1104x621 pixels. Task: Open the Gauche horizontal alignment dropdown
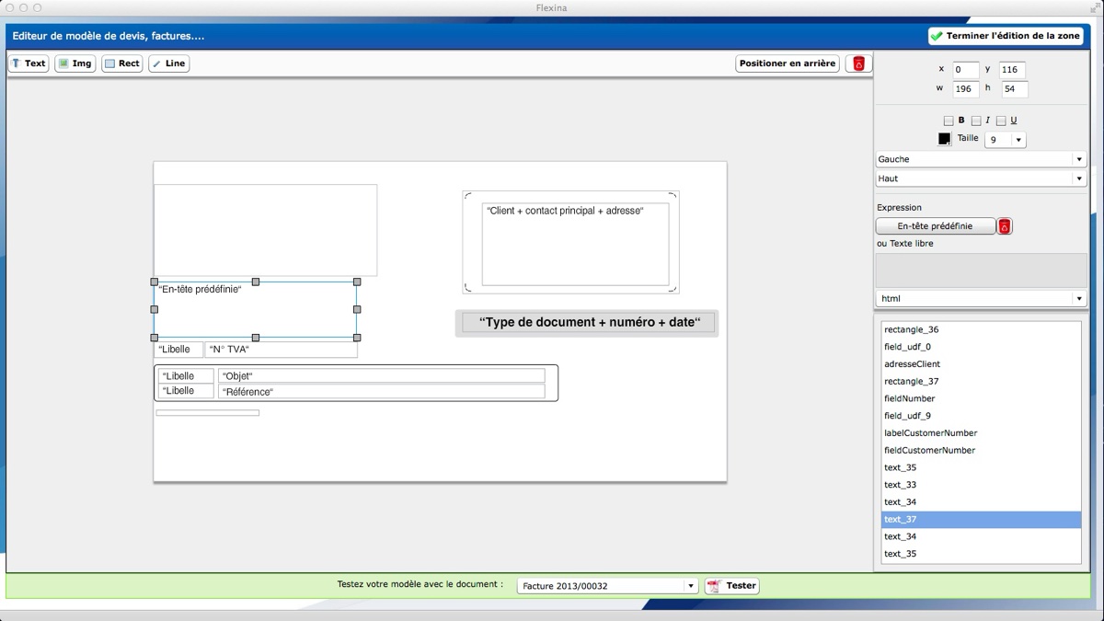pos(981,159)
